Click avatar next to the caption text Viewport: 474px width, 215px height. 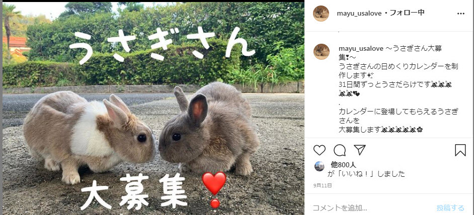pos(322,52)
